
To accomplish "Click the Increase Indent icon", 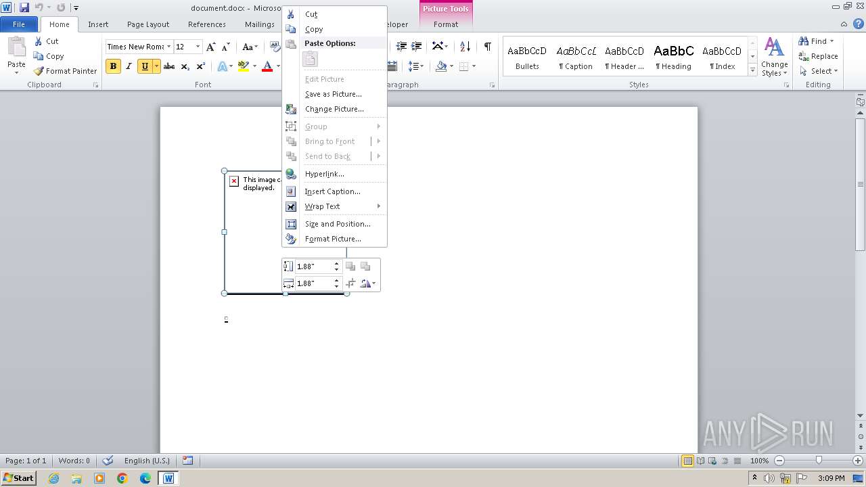I will point(417,47).
